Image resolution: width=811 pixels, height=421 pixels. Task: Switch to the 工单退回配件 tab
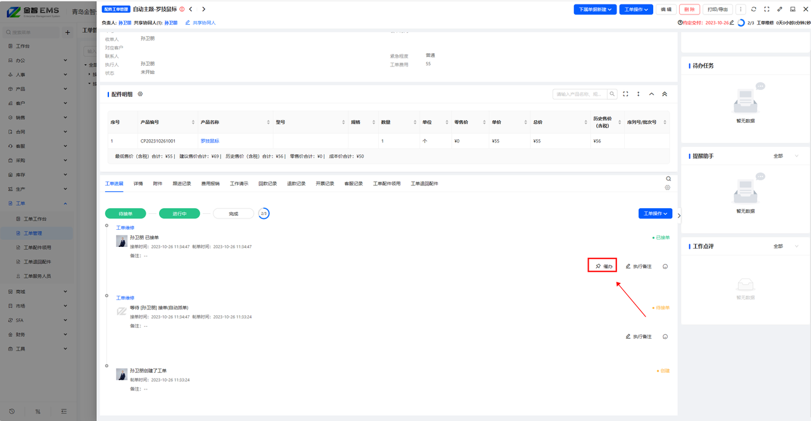pos(425,184)
